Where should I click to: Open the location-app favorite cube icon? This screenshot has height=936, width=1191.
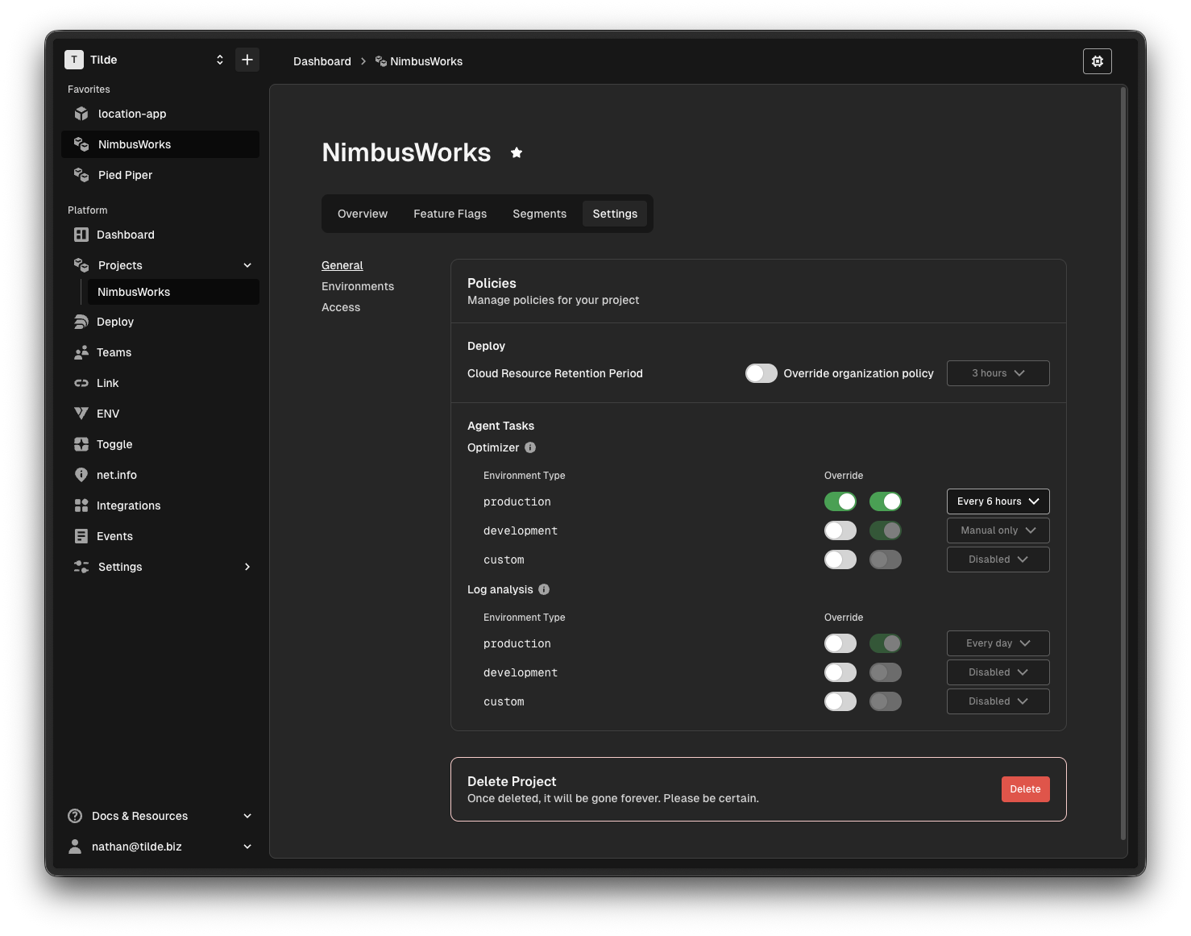point(81,114)
